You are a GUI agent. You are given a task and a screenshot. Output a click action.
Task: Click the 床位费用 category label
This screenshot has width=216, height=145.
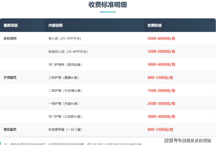point(10,38)
